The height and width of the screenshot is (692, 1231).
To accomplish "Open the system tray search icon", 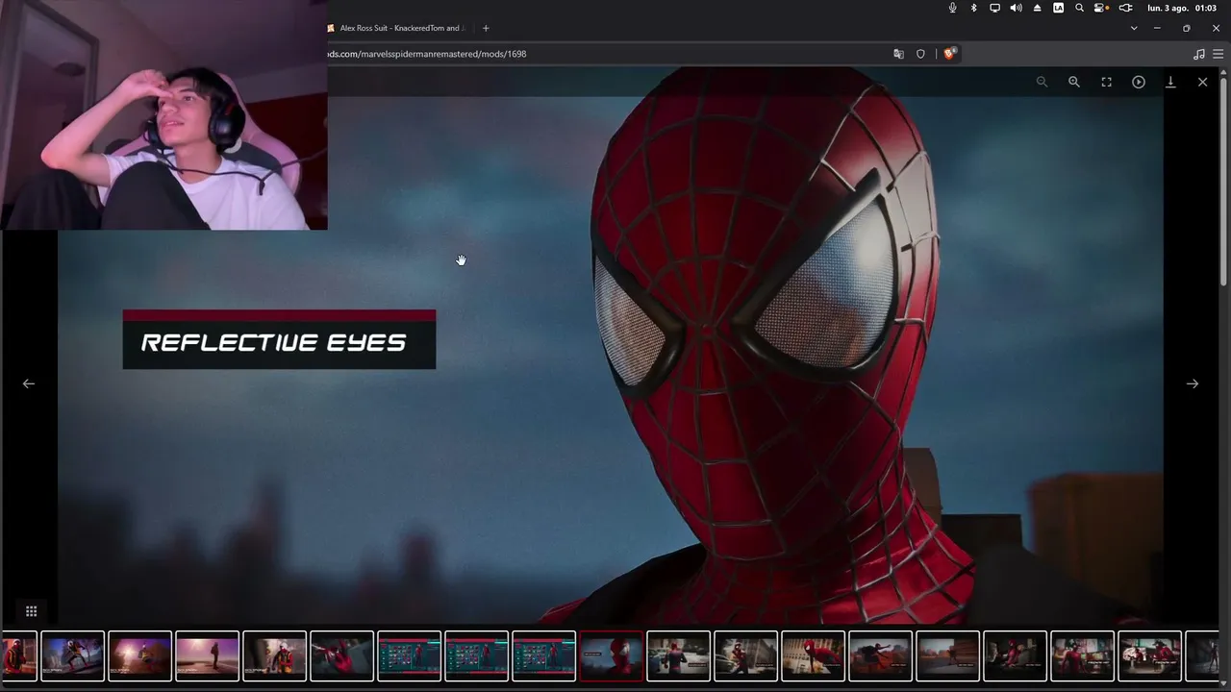I will 1079,8.
